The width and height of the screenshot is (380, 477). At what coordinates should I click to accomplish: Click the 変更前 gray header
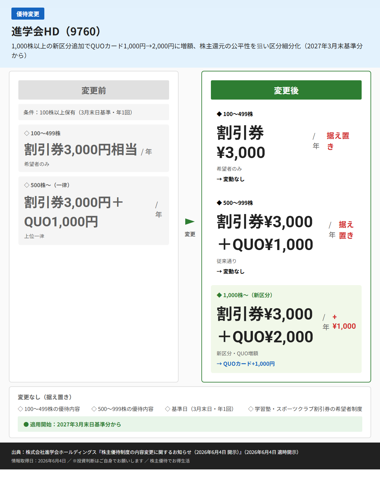tap(94, 90)
